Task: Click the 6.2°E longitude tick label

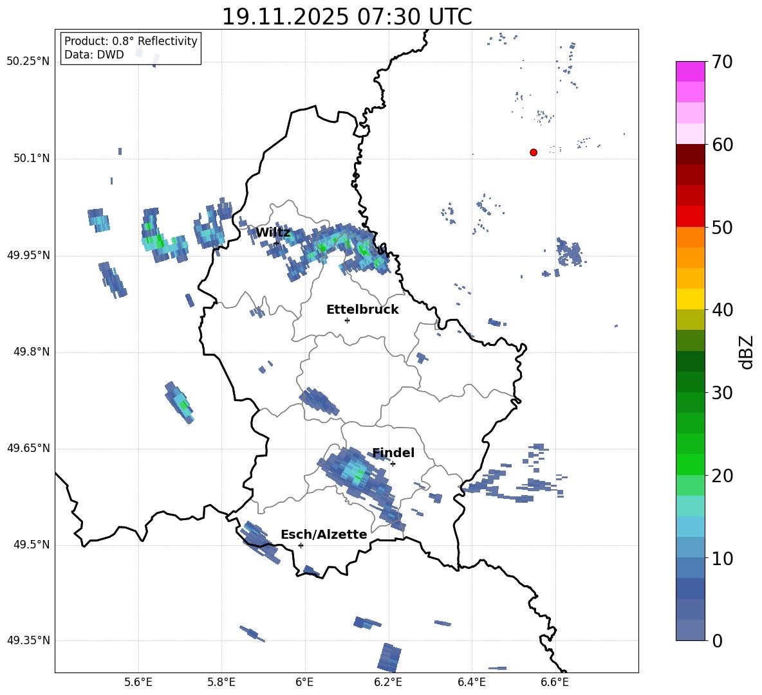Action: pyautogui.click(x=388, y=682)
